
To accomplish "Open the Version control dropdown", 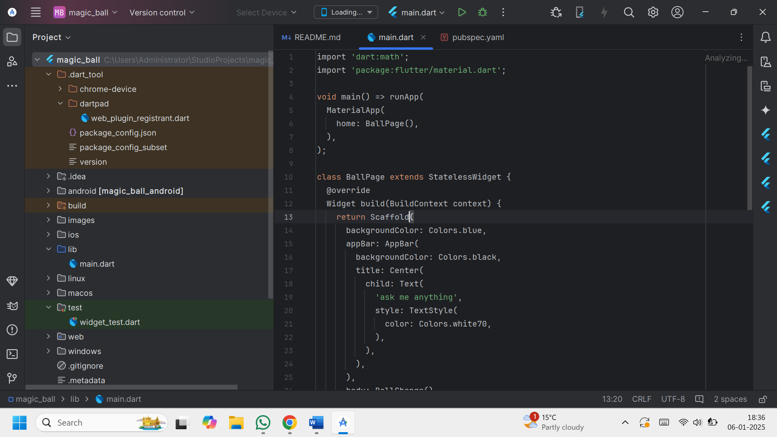I will coord(162,12).
